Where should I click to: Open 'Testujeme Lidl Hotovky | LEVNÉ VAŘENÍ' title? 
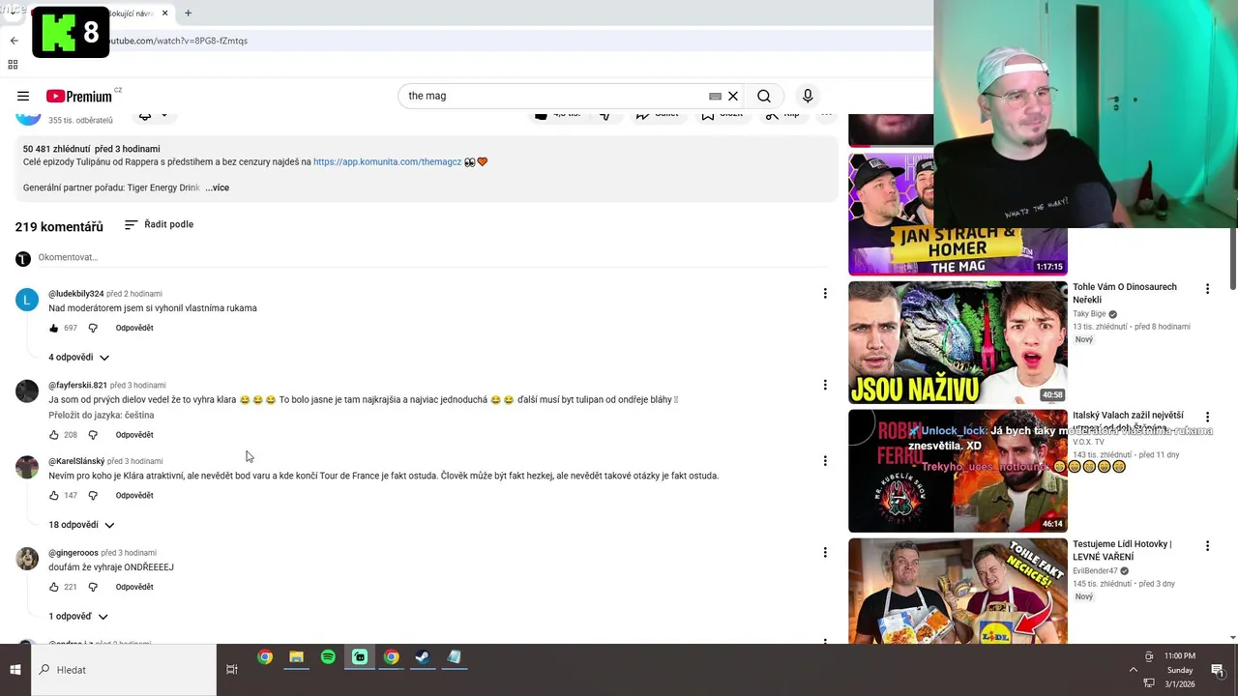coord(1122,550)
